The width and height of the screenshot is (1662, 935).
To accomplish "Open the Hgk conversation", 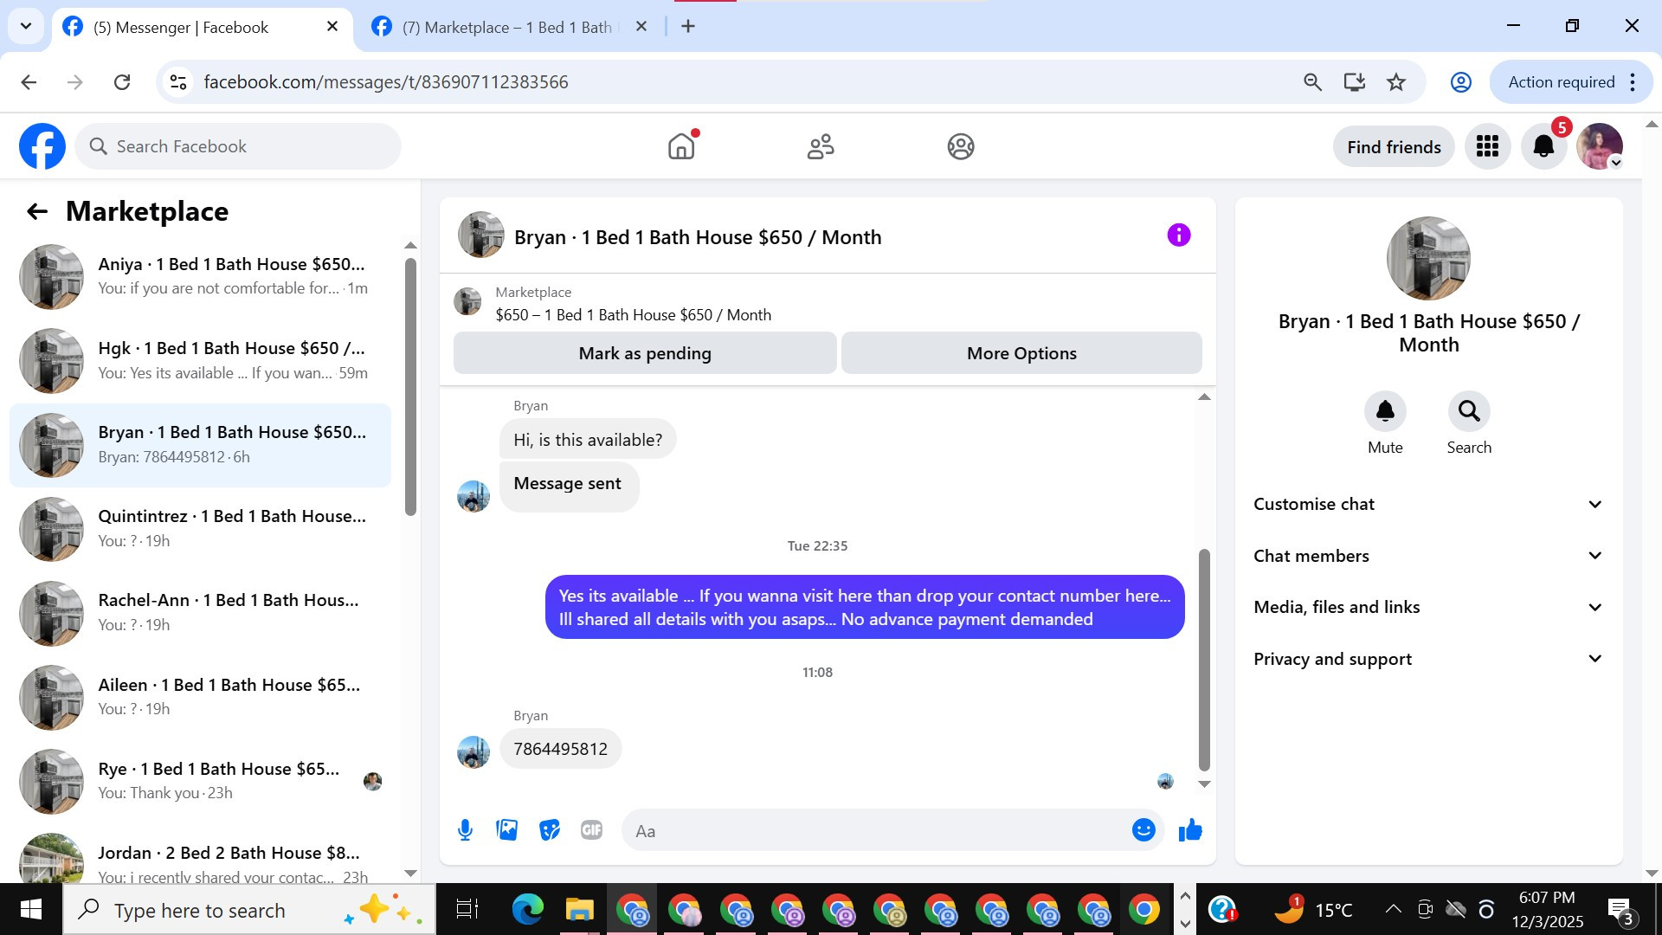I will (200, 361).
